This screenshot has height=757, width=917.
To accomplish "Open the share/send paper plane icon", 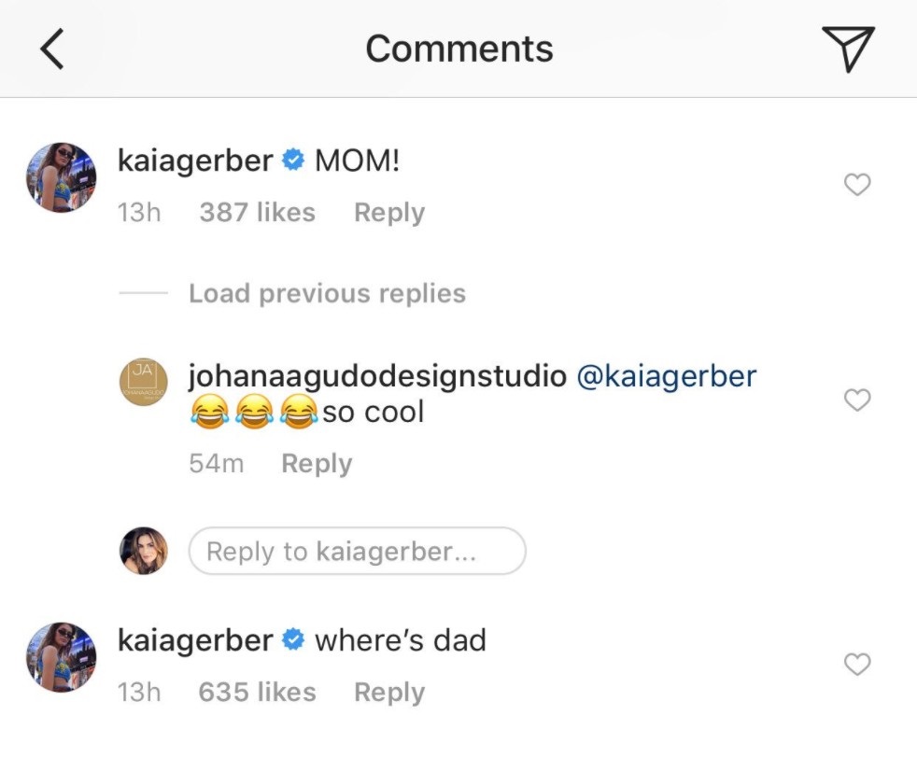I will (847, 49).
